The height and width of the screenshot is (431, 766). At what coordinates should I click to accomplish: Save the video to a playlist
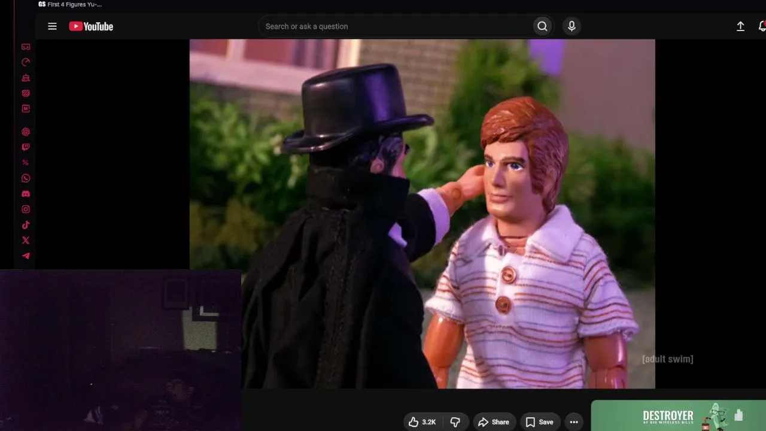[539, 422]
